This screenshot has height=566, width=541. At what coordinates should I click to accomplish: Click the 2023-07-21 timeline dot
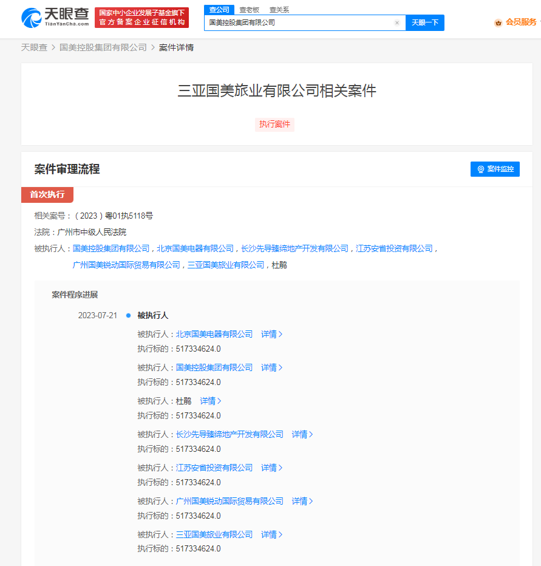pos(128,315)
